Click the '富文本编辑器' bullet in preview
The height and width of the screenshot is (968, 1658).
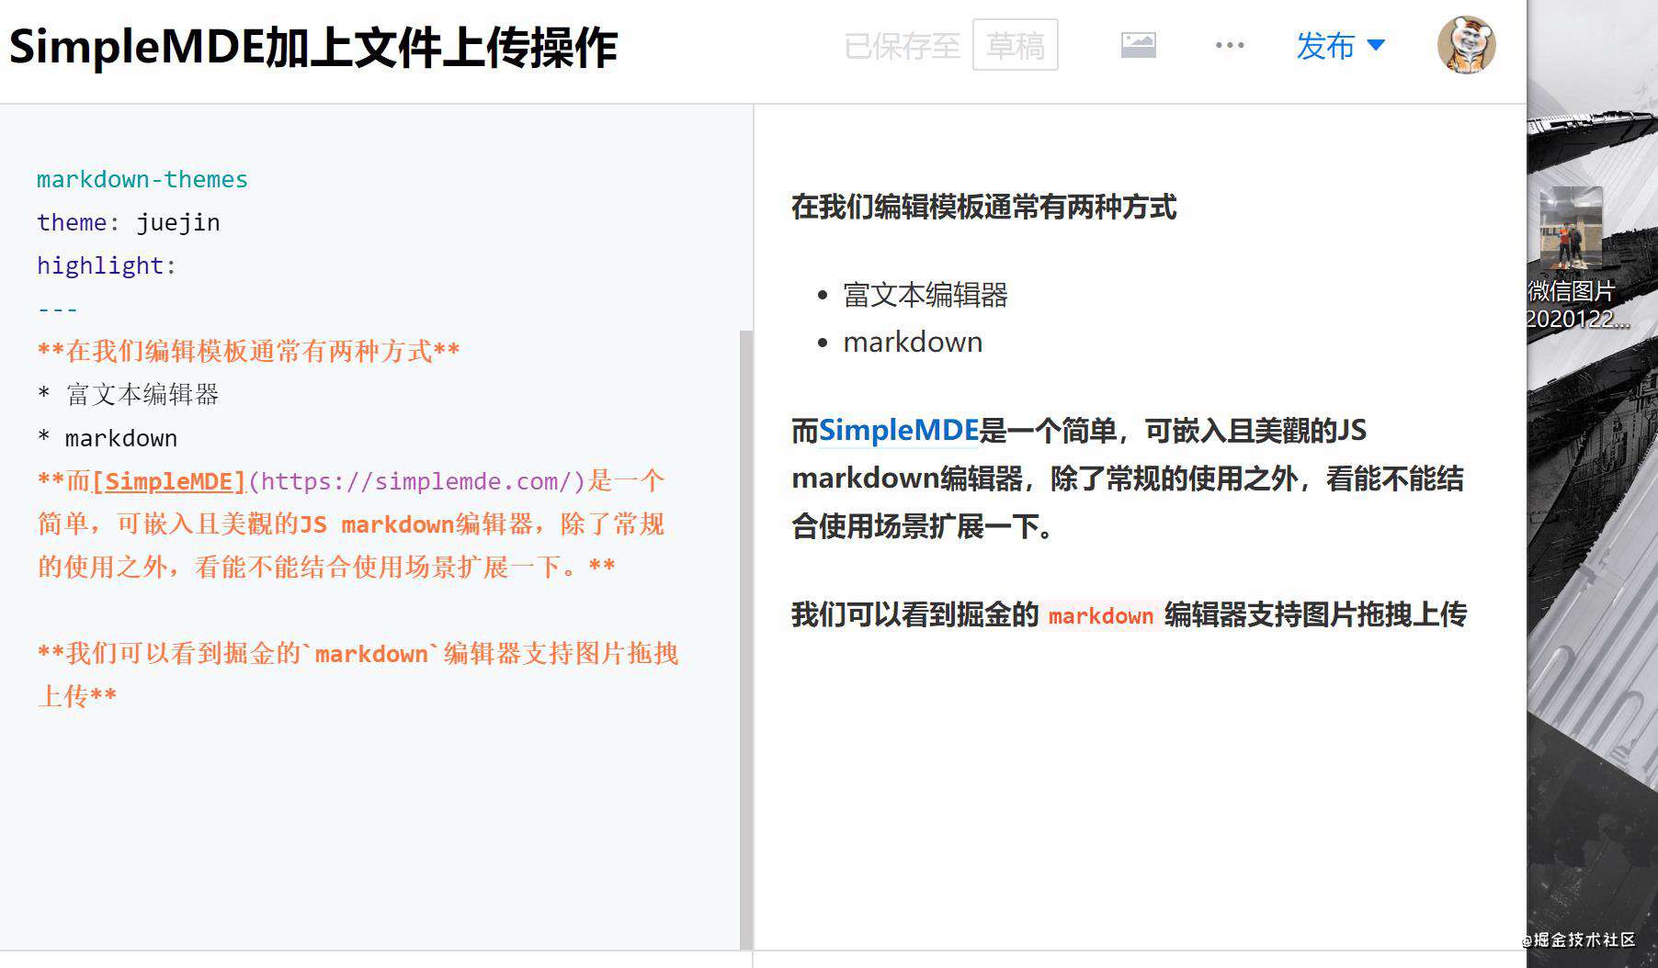click(926, 295)
